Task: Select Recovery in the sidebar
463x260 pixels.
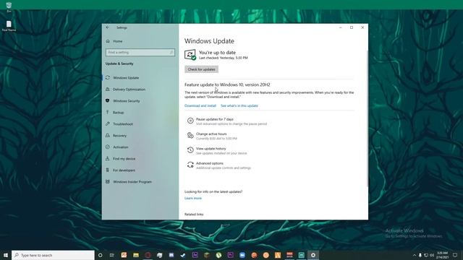Action: pos(119,136)
